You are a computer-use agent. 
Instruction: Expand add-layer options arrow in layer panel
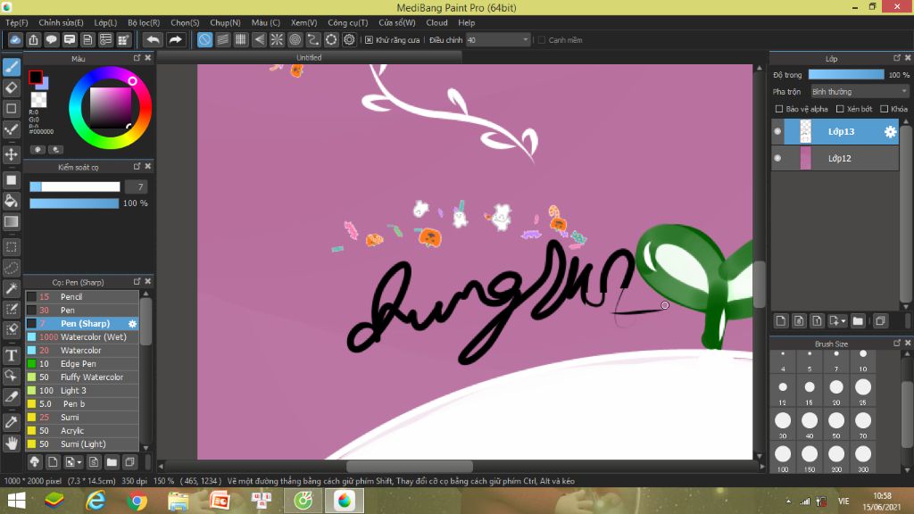843,321
